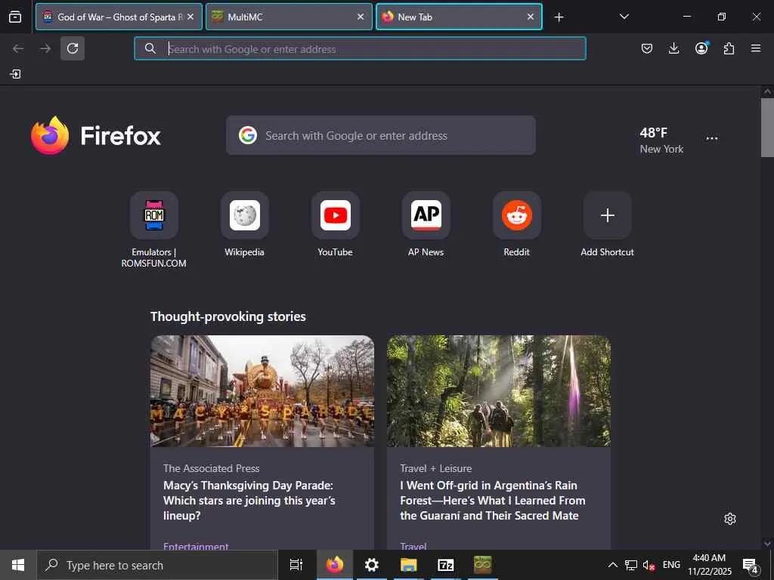Click the scrollbar up arrow
Viewport: 774px width, 580px height.
click(767, 91)
